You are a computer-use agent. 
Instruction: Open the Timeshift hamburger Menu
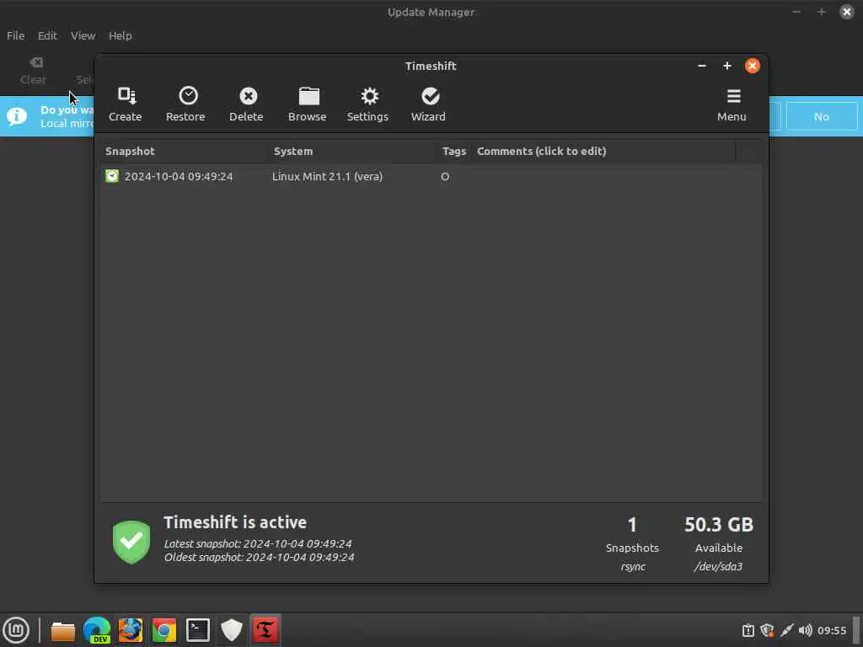pyautogui.click(x=732, y=104)
